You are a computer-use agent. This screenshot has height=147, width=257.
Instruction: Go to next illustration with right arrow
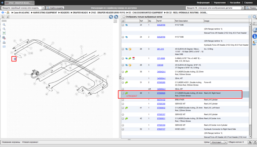(x=116, y=17)
